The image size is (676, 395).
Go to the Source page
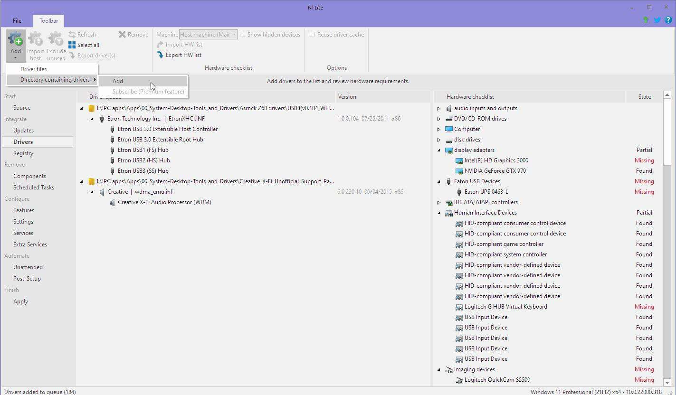[x=22, y=108]
